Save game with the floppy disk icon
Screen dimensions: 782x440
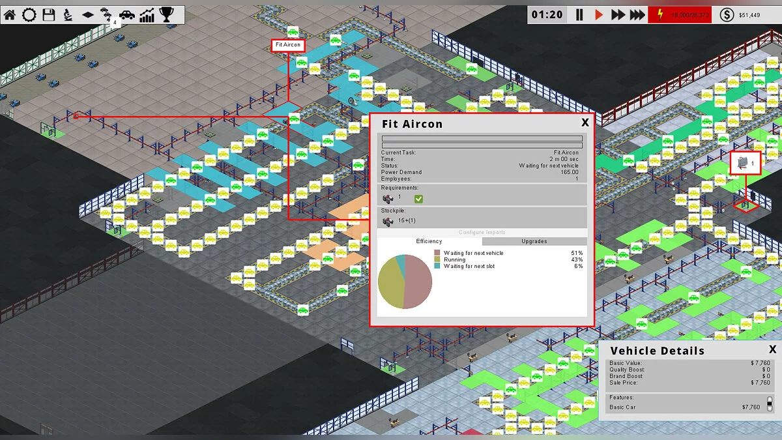49,15
